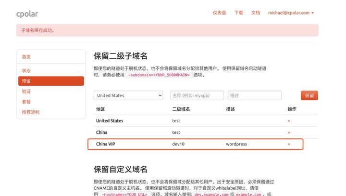Open 套餐 plans in the sidebar
The image size is (346, 196).
pos(26,102)
